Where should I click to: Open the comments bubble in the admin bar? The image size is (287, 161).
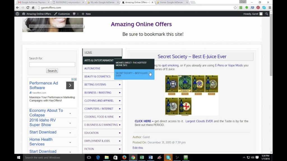pos(74,14)
